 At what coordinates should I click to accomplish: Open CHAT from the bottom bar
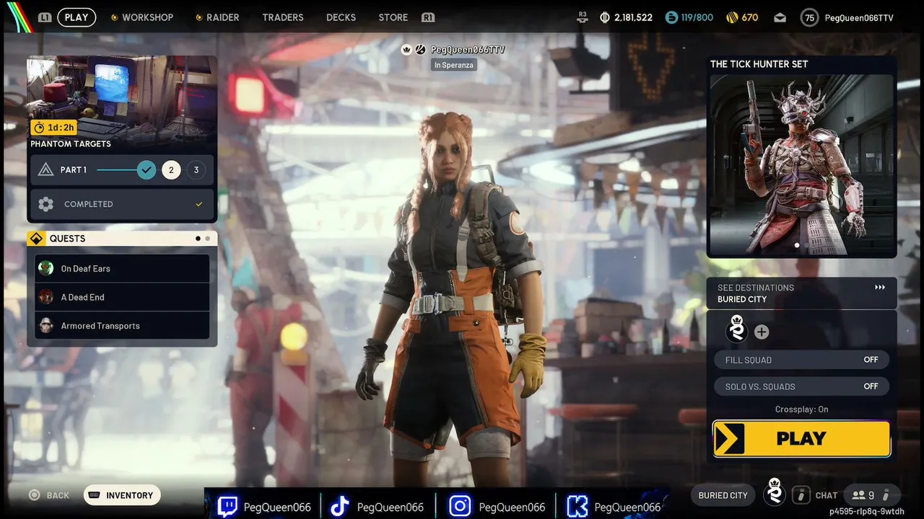[x=827, y=496]
